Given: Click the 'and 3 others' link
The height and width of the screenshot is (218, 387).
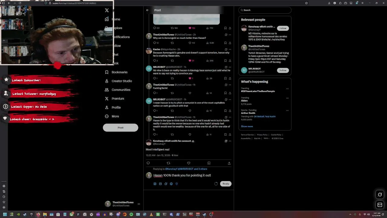Looking at the screenshot, I should [x=200, y=169].
